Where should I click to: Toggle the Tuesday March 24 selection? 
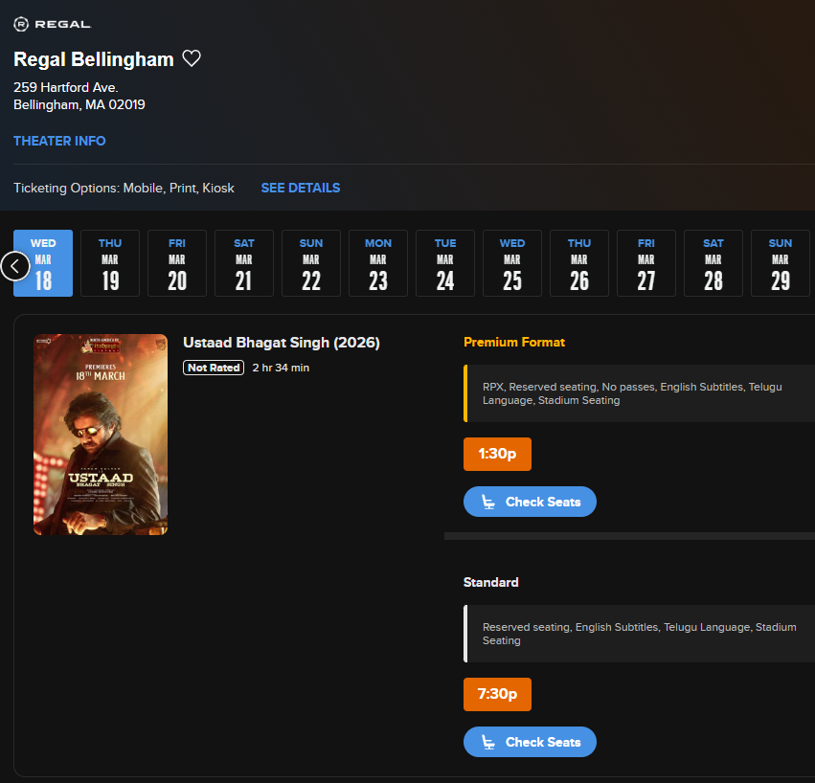(x=444, y=263)
